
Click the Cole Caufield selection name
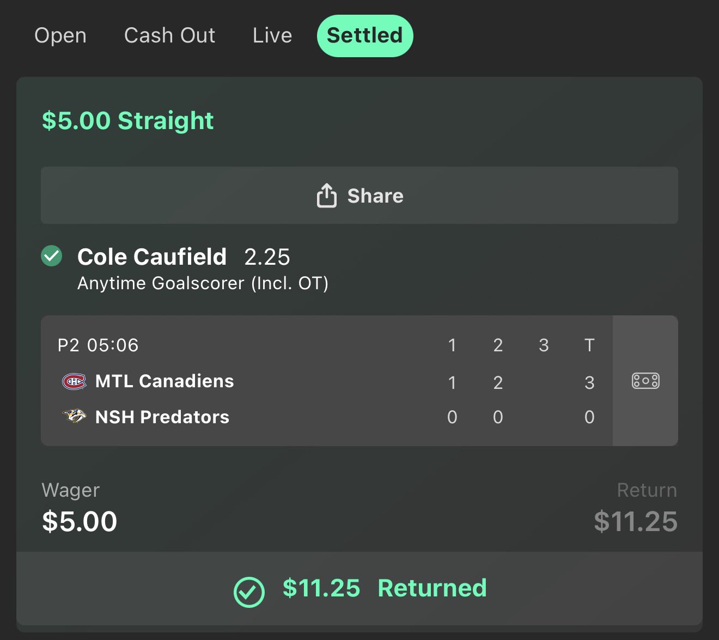152,257
